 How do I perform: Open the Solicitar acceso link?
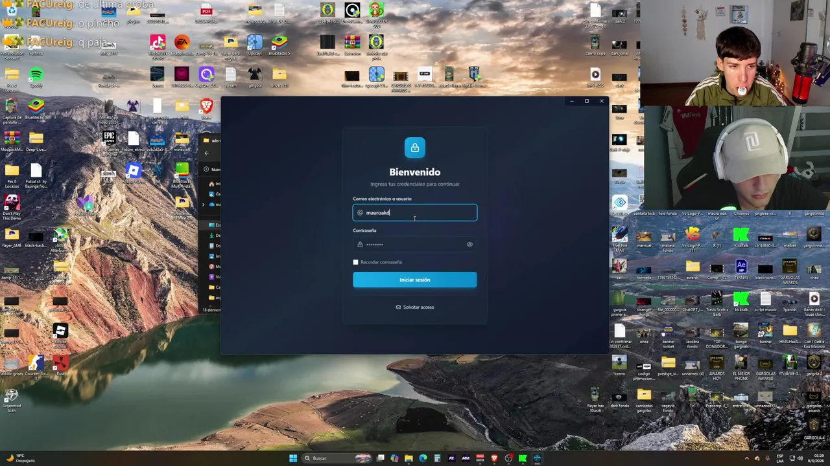tap(415, 307)
